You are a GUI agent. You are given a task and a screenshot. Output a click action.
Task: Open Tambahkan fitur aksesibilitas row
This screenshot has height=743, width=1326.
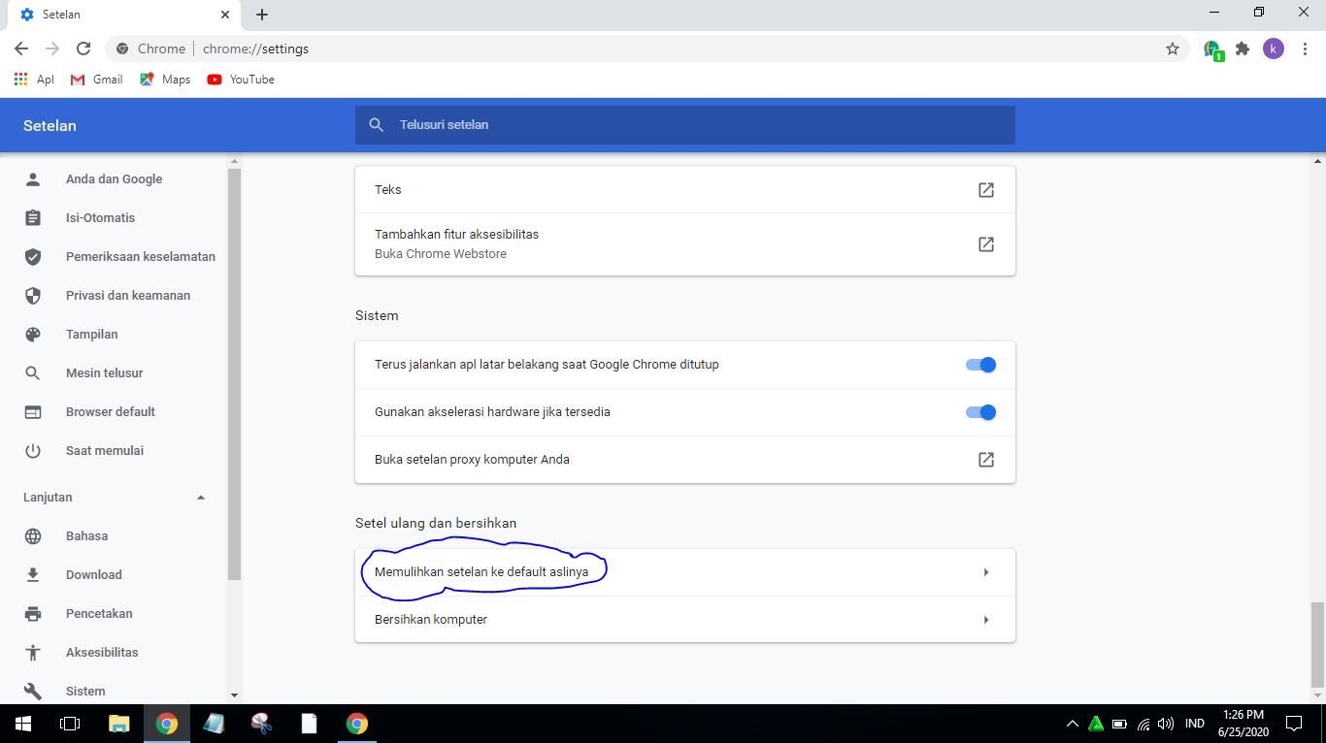click(x=685, y=244)
